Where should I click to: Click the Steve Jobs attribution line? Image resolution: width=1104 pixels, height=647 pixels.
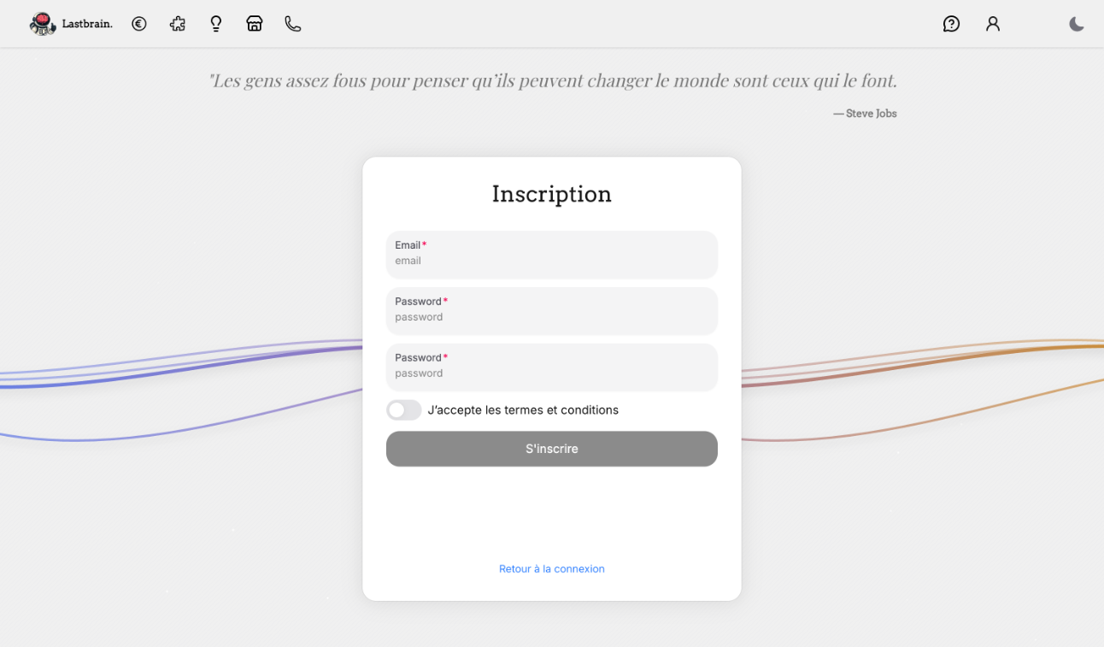865,113
